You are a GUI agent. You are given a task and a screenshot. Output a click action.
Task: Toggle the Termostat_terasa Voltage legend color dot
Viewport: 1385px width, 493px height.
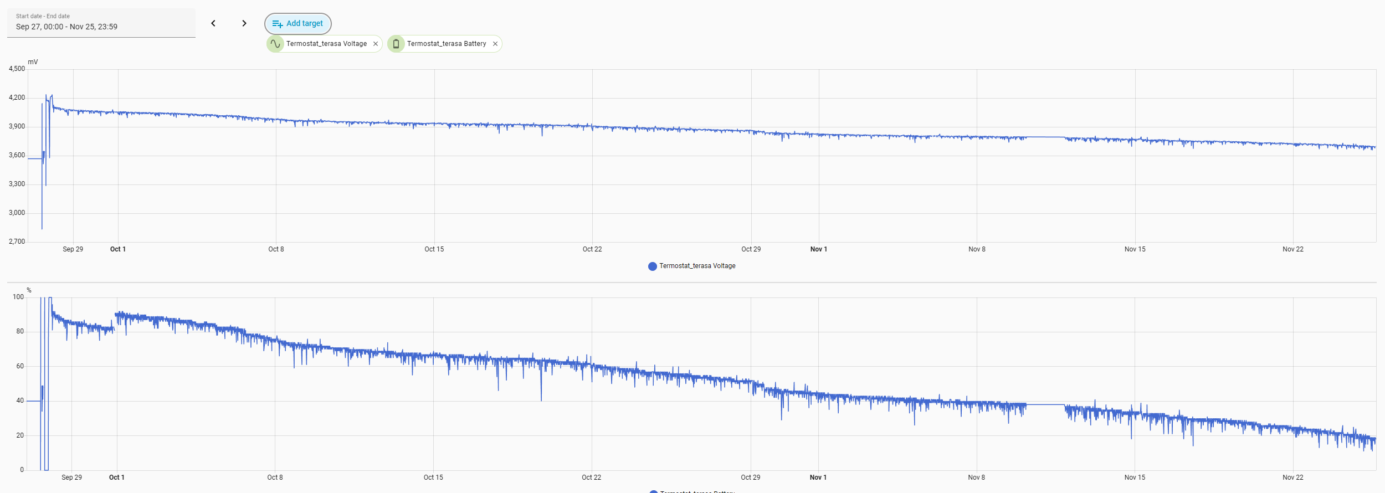tap(653, 266)
